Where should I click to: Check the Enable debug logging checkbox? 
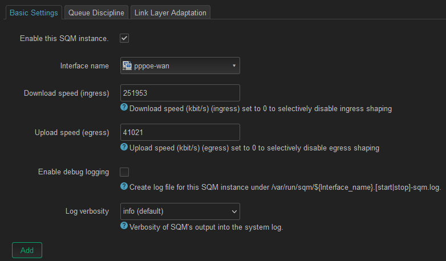tap(124, 172)
